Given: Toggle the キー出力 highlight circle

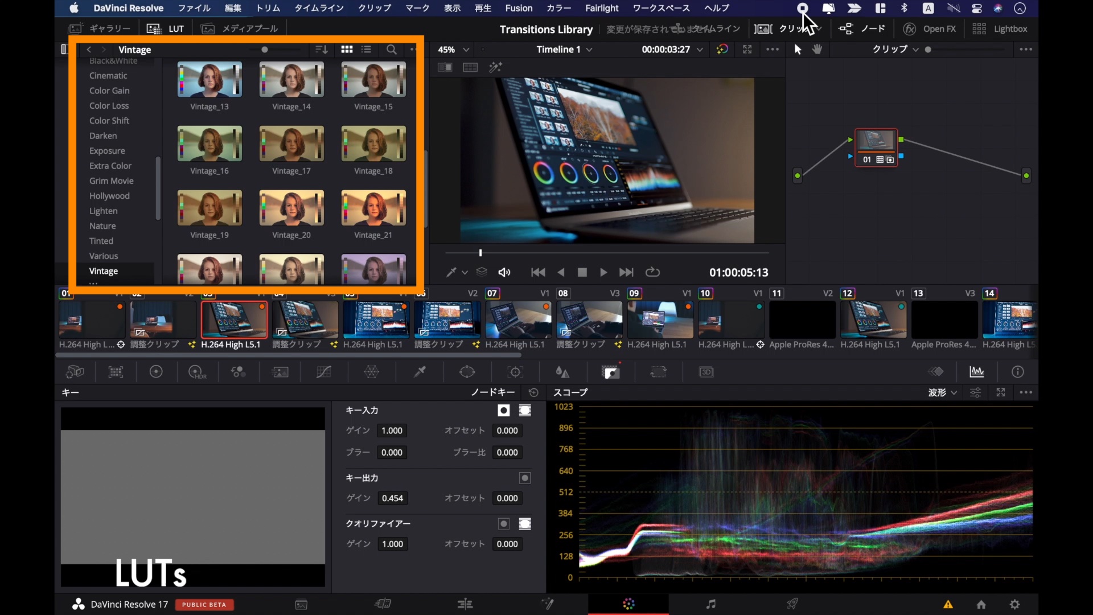Looking at the screenshot, I should click(524, 478).
